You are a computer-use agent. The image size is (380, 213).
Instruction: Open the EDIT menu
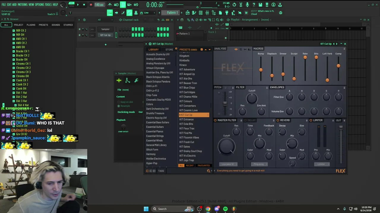pyautogui.click(x=9, y=5)
